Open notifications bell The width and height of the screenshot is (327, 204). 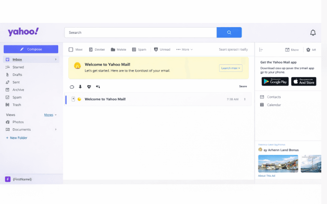pos(313,33)
